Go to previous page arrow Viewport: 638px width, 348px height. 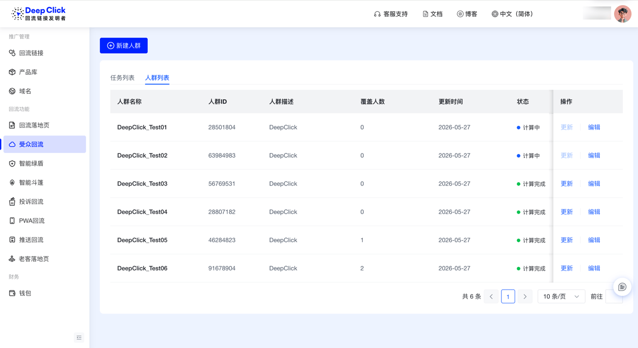point(491,296)
